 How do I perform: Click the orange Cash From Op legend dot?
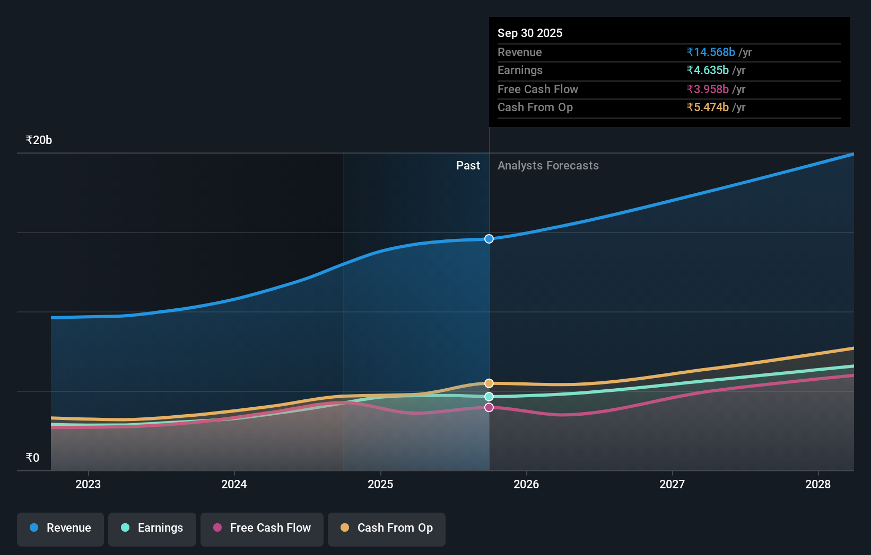pyautogui.click(x=345, y=527)
